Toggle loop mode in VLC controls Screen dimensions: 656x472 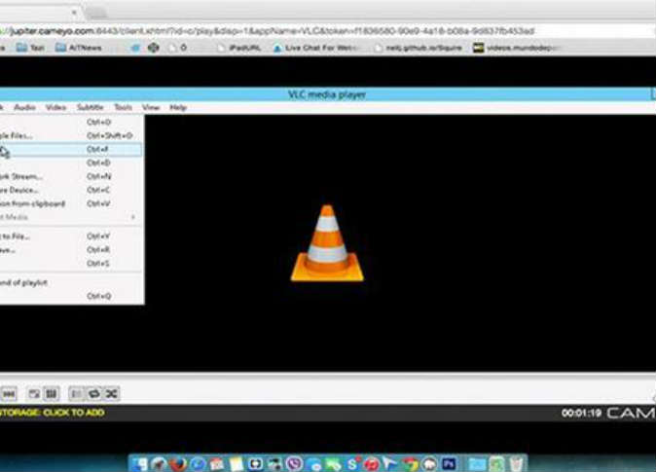95,393
